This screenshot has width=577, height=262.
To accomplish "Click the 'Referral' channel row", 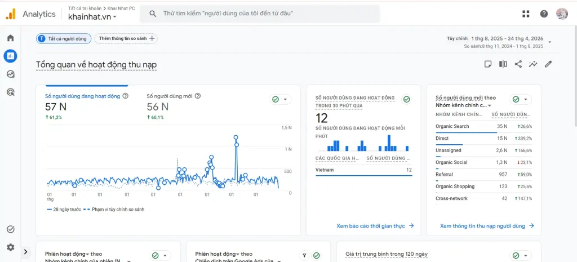I will 483,175.
